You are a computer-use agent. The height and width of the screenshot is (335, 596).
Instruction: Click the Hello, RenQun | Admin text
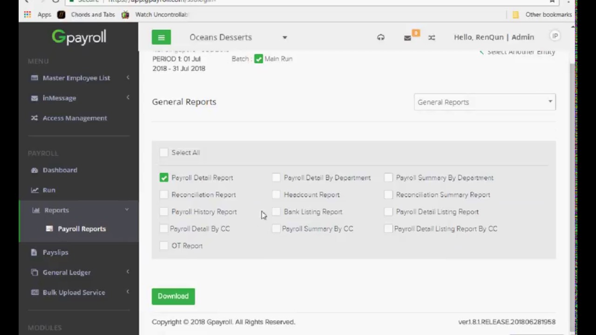coord(494,37)
